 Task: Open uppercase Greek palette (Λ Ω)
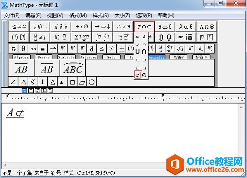(x=206, y=26)
